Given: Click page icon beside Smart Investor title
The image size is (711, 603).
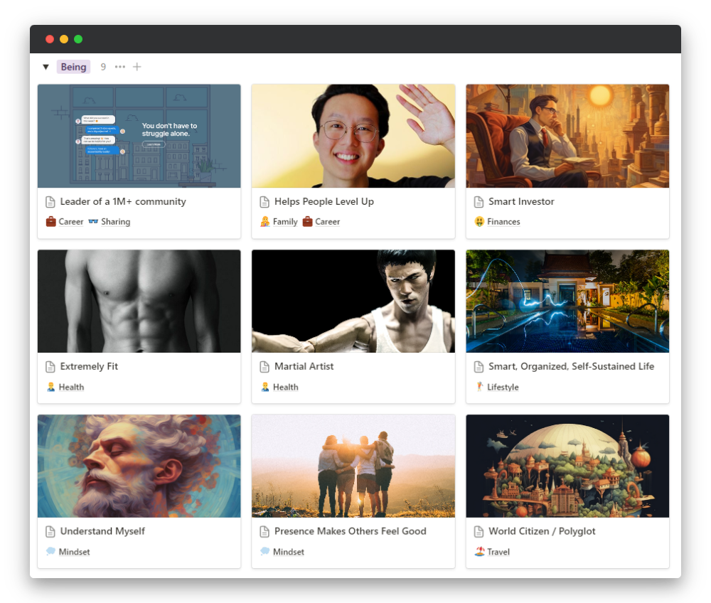Looking at the screenshot, I should (x=479, y=202).
